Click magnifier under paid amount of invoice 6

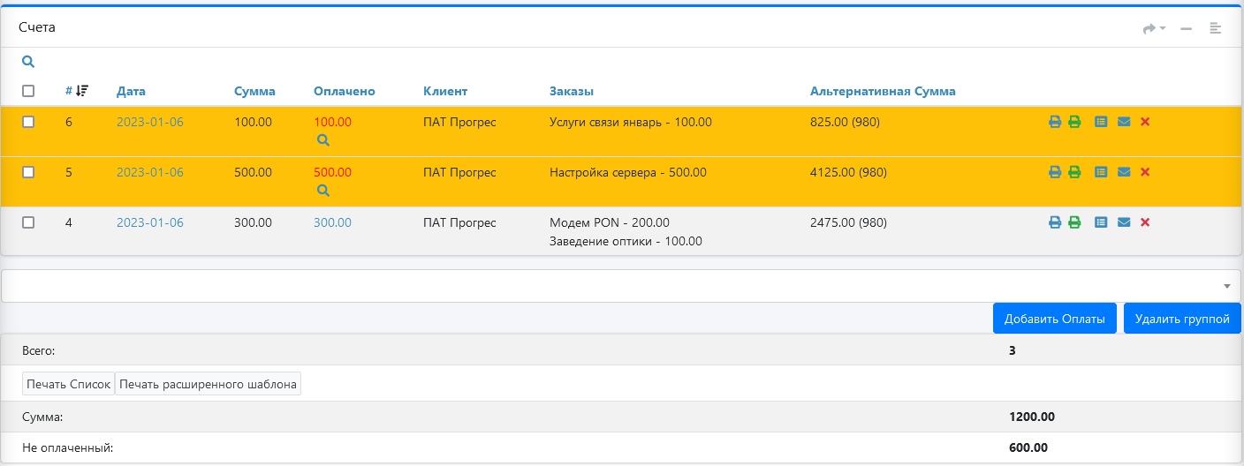[322, 140]
